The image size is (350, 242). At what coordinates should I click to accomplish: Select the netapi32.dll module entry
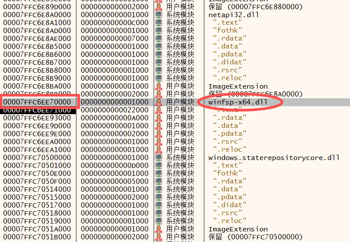234,15
